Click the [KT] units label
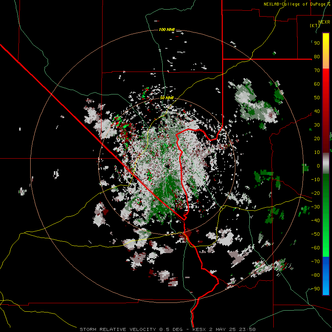 (315, 25)
